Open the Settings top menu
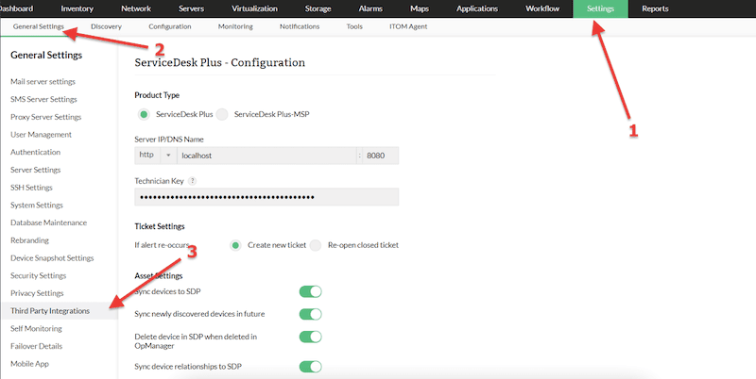Image resolution: width=756 pixels, height=379 pixels. (601, 8)
